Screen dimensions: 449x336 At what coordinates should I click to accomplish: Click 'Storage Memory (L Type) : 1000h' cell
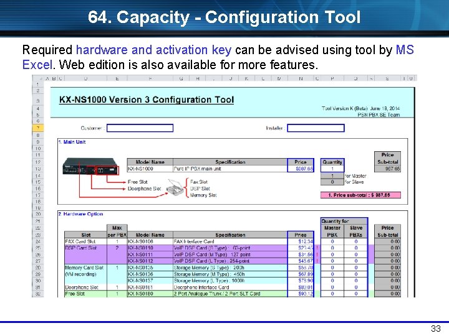click(230, 281)
